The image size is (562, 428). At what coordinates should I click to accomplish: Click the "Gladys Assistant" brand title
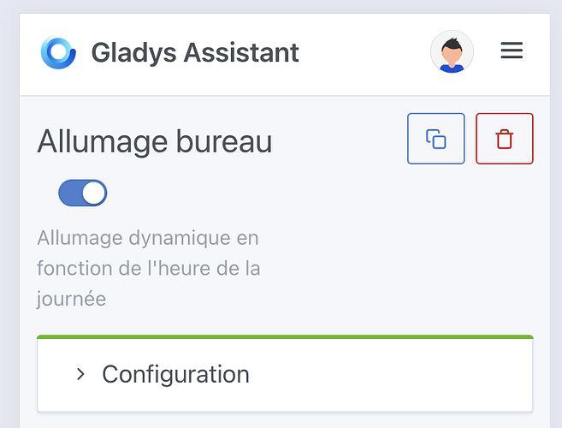click(x=195, y=53)
